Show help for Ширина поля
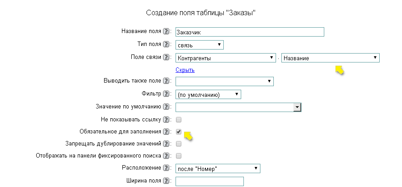This screenshot has width=402, height=187. point(166,181)
